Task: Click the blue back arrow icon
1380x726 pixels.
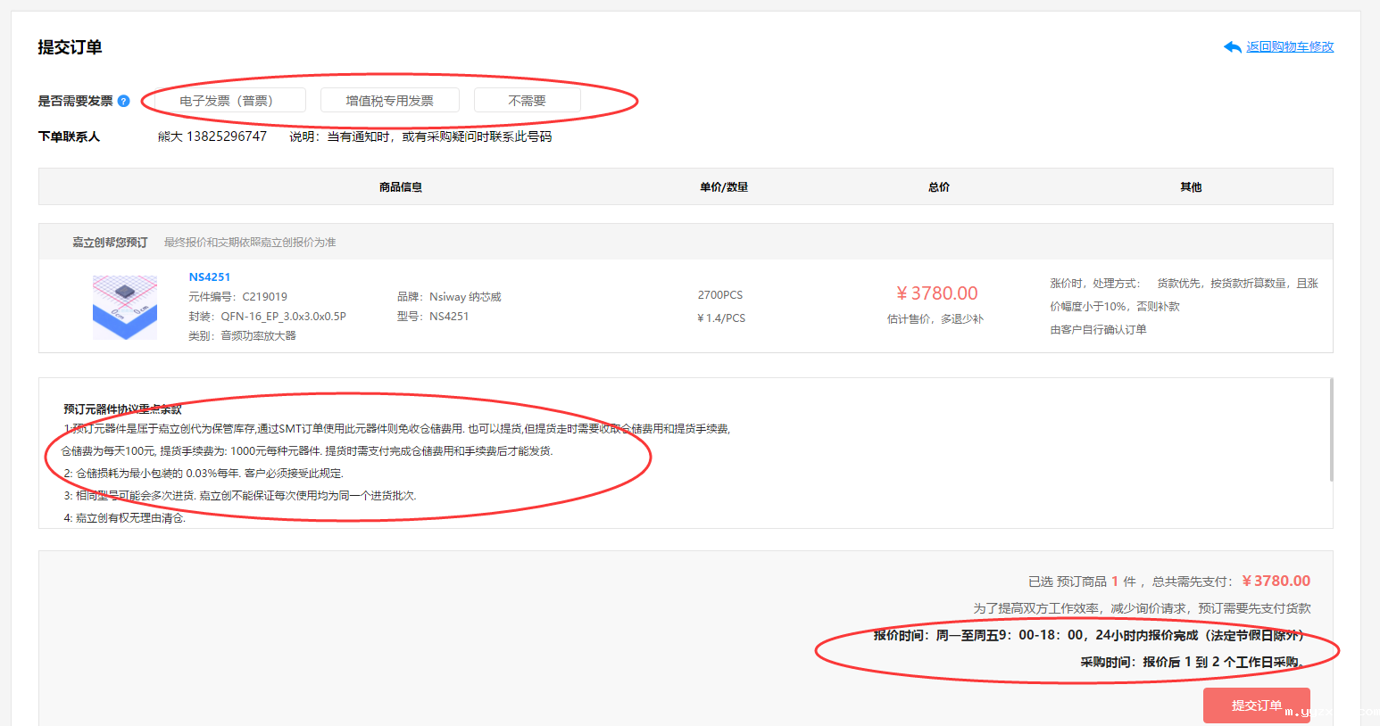Action: [1232, 47]
